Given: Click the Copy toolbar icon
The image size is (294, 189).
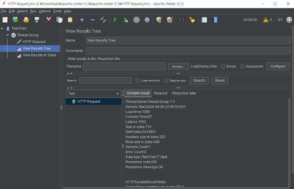Looking at the screenshot, I should tap(59, 20).
